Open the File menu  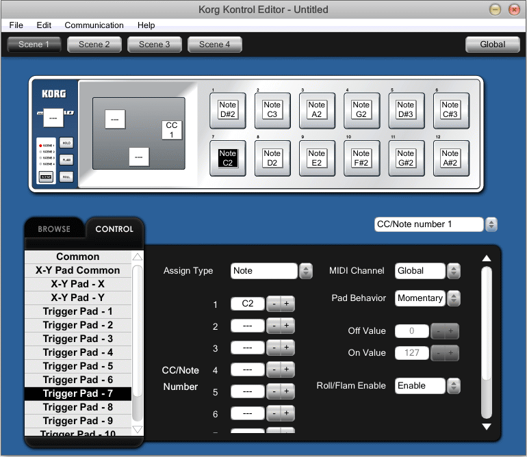click(x=16, y=25)
